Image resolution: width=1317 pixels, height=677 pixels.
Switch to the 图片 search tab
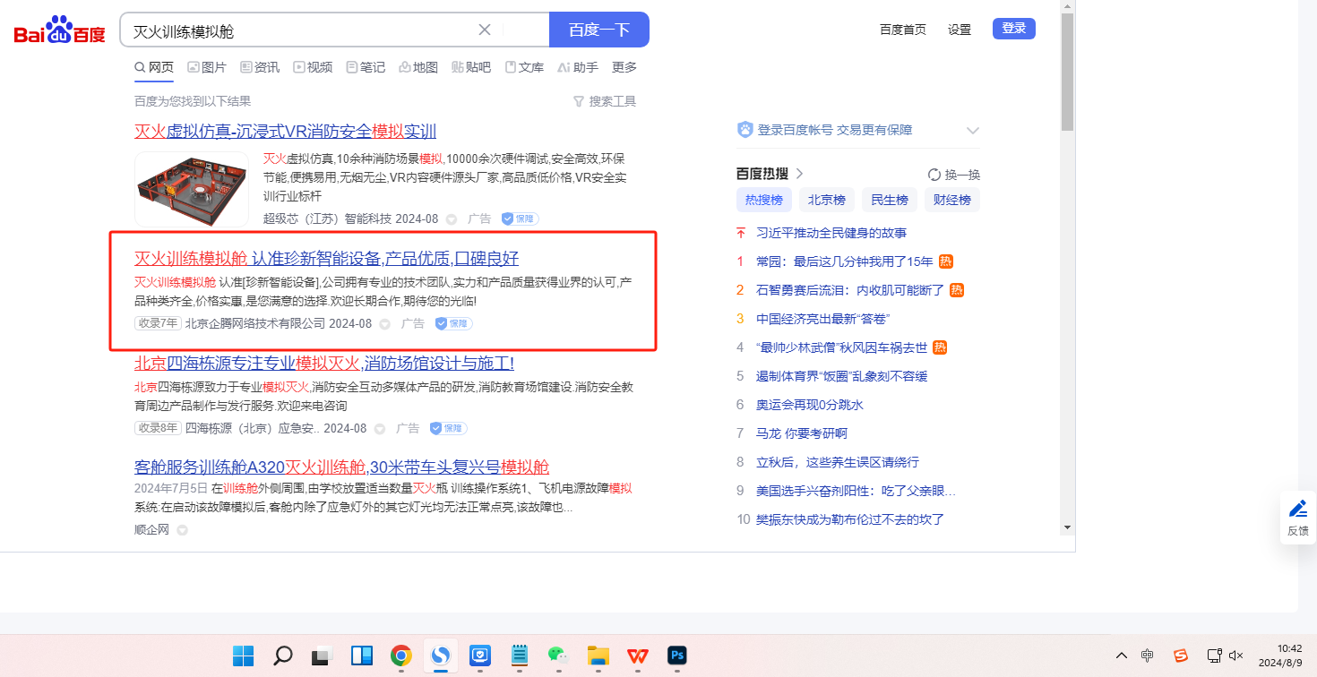tap(207, 67)
